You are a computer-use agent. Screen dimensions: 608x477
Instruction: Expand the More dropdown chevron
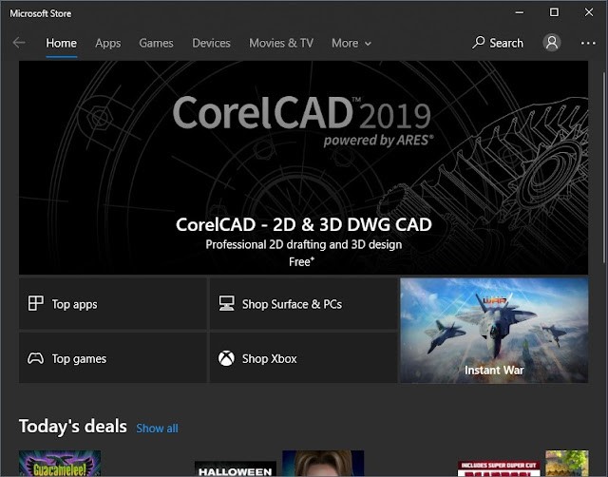(x=368, y=44)
